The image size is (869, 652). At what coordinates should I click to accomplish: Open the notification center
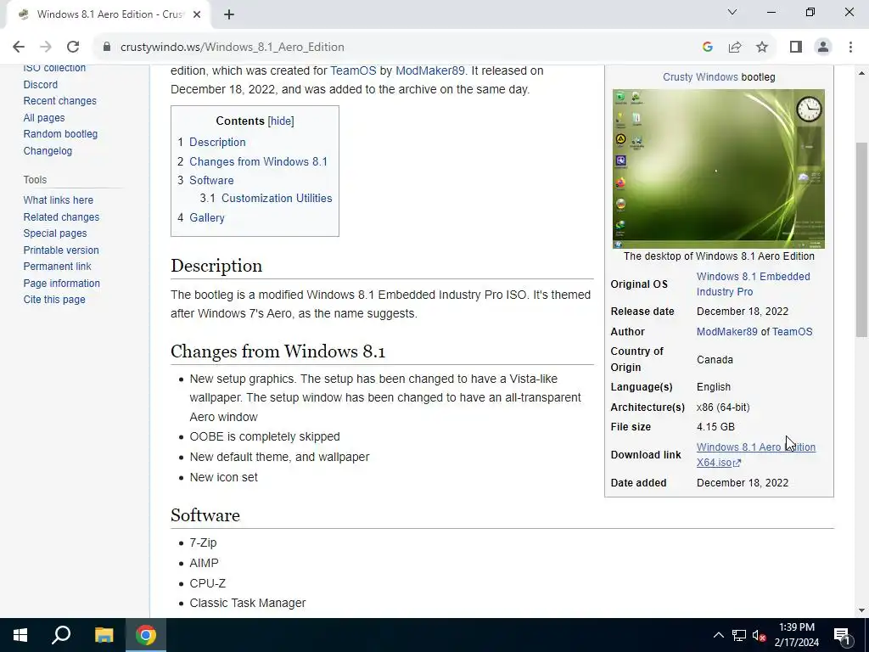click(x=843, y=635)
